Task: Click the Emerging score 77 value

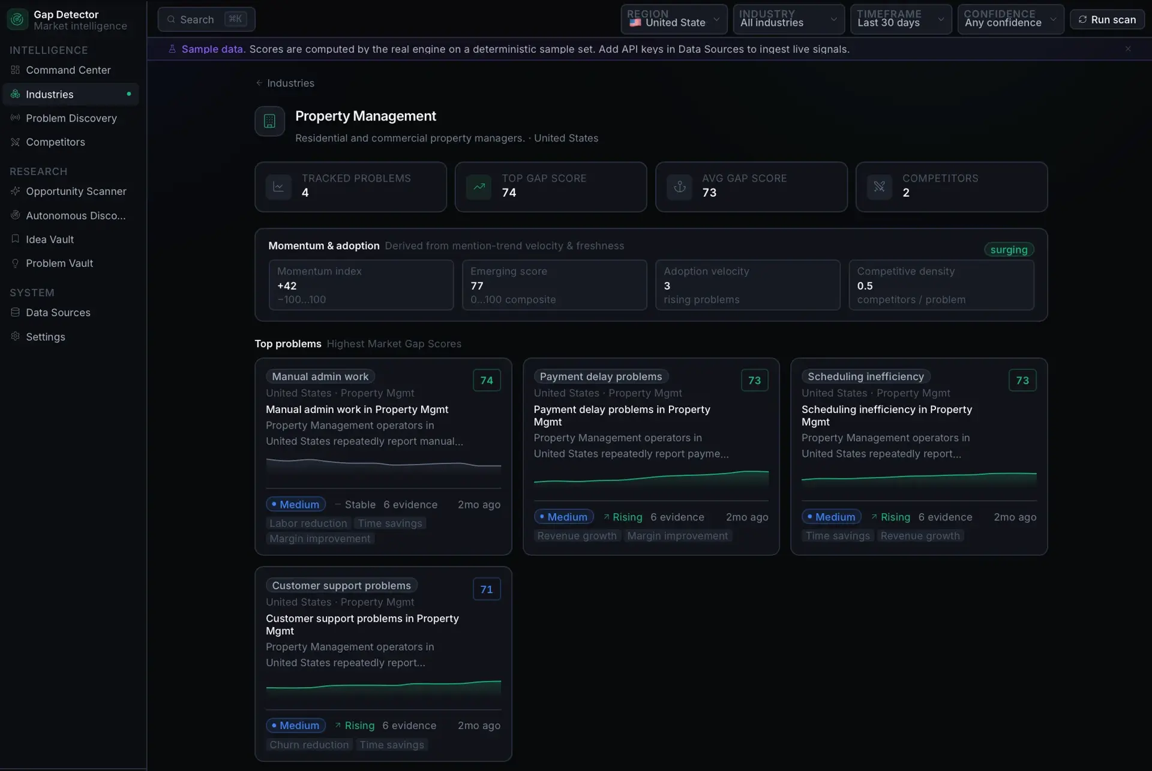Action: 476,285
